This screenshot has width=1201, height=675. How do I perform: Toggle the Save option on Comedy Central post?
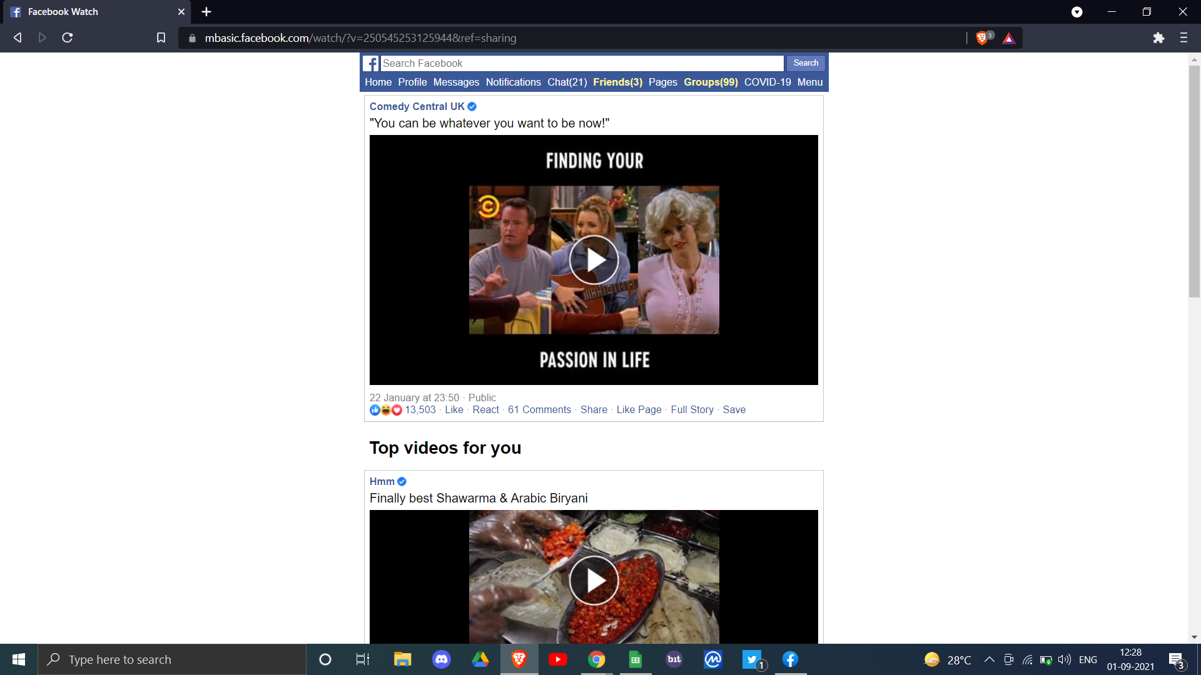[x=734, y=409]
